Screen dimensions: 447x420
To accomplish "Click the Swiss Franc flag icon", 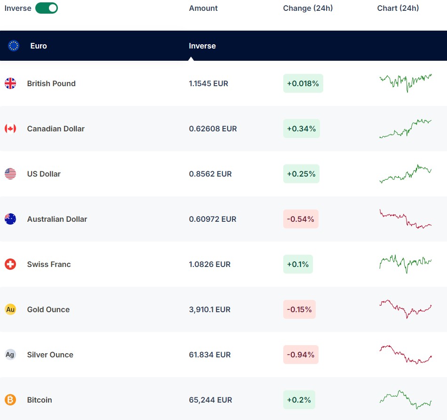I will click(x=10, y=264).
